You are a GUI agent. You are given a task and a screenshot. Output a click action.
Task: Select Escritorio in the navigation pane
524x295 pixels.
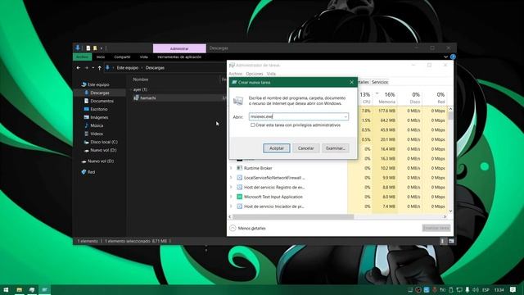pos(99,109)
